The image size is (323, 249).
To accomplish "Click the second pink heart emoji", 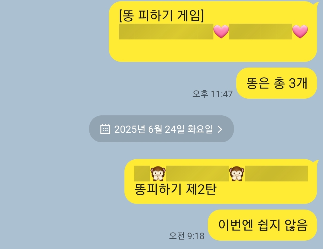I will pyautogui.click(x=300, y=31).
